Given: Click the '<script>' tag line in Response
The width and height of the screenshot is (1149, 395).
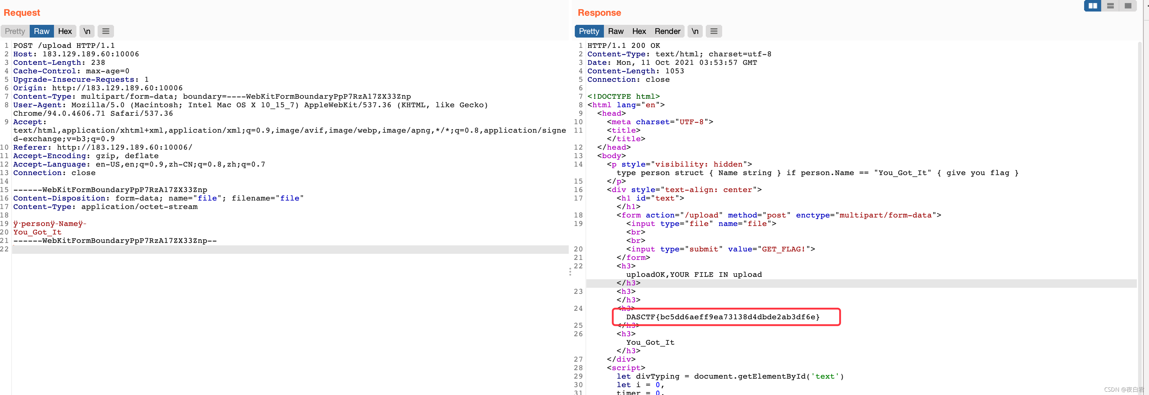Looking at the screenshot, I should tap(626, 368).
